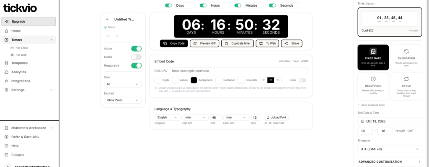The height and width of the screenshot is (167, 429).
Task: Click the Home icon in sidebar
Action: 6,31
